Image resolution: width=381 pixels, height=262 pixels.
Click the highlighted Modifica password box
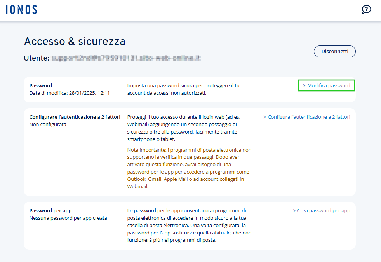[x=326, y=85]
